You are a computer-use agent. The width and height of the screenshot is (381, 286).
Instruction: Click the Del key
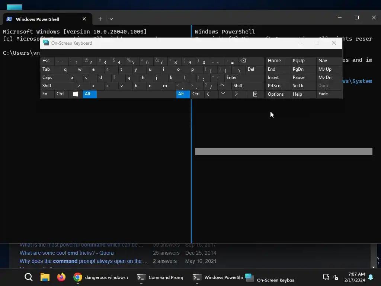click(254, 69)
